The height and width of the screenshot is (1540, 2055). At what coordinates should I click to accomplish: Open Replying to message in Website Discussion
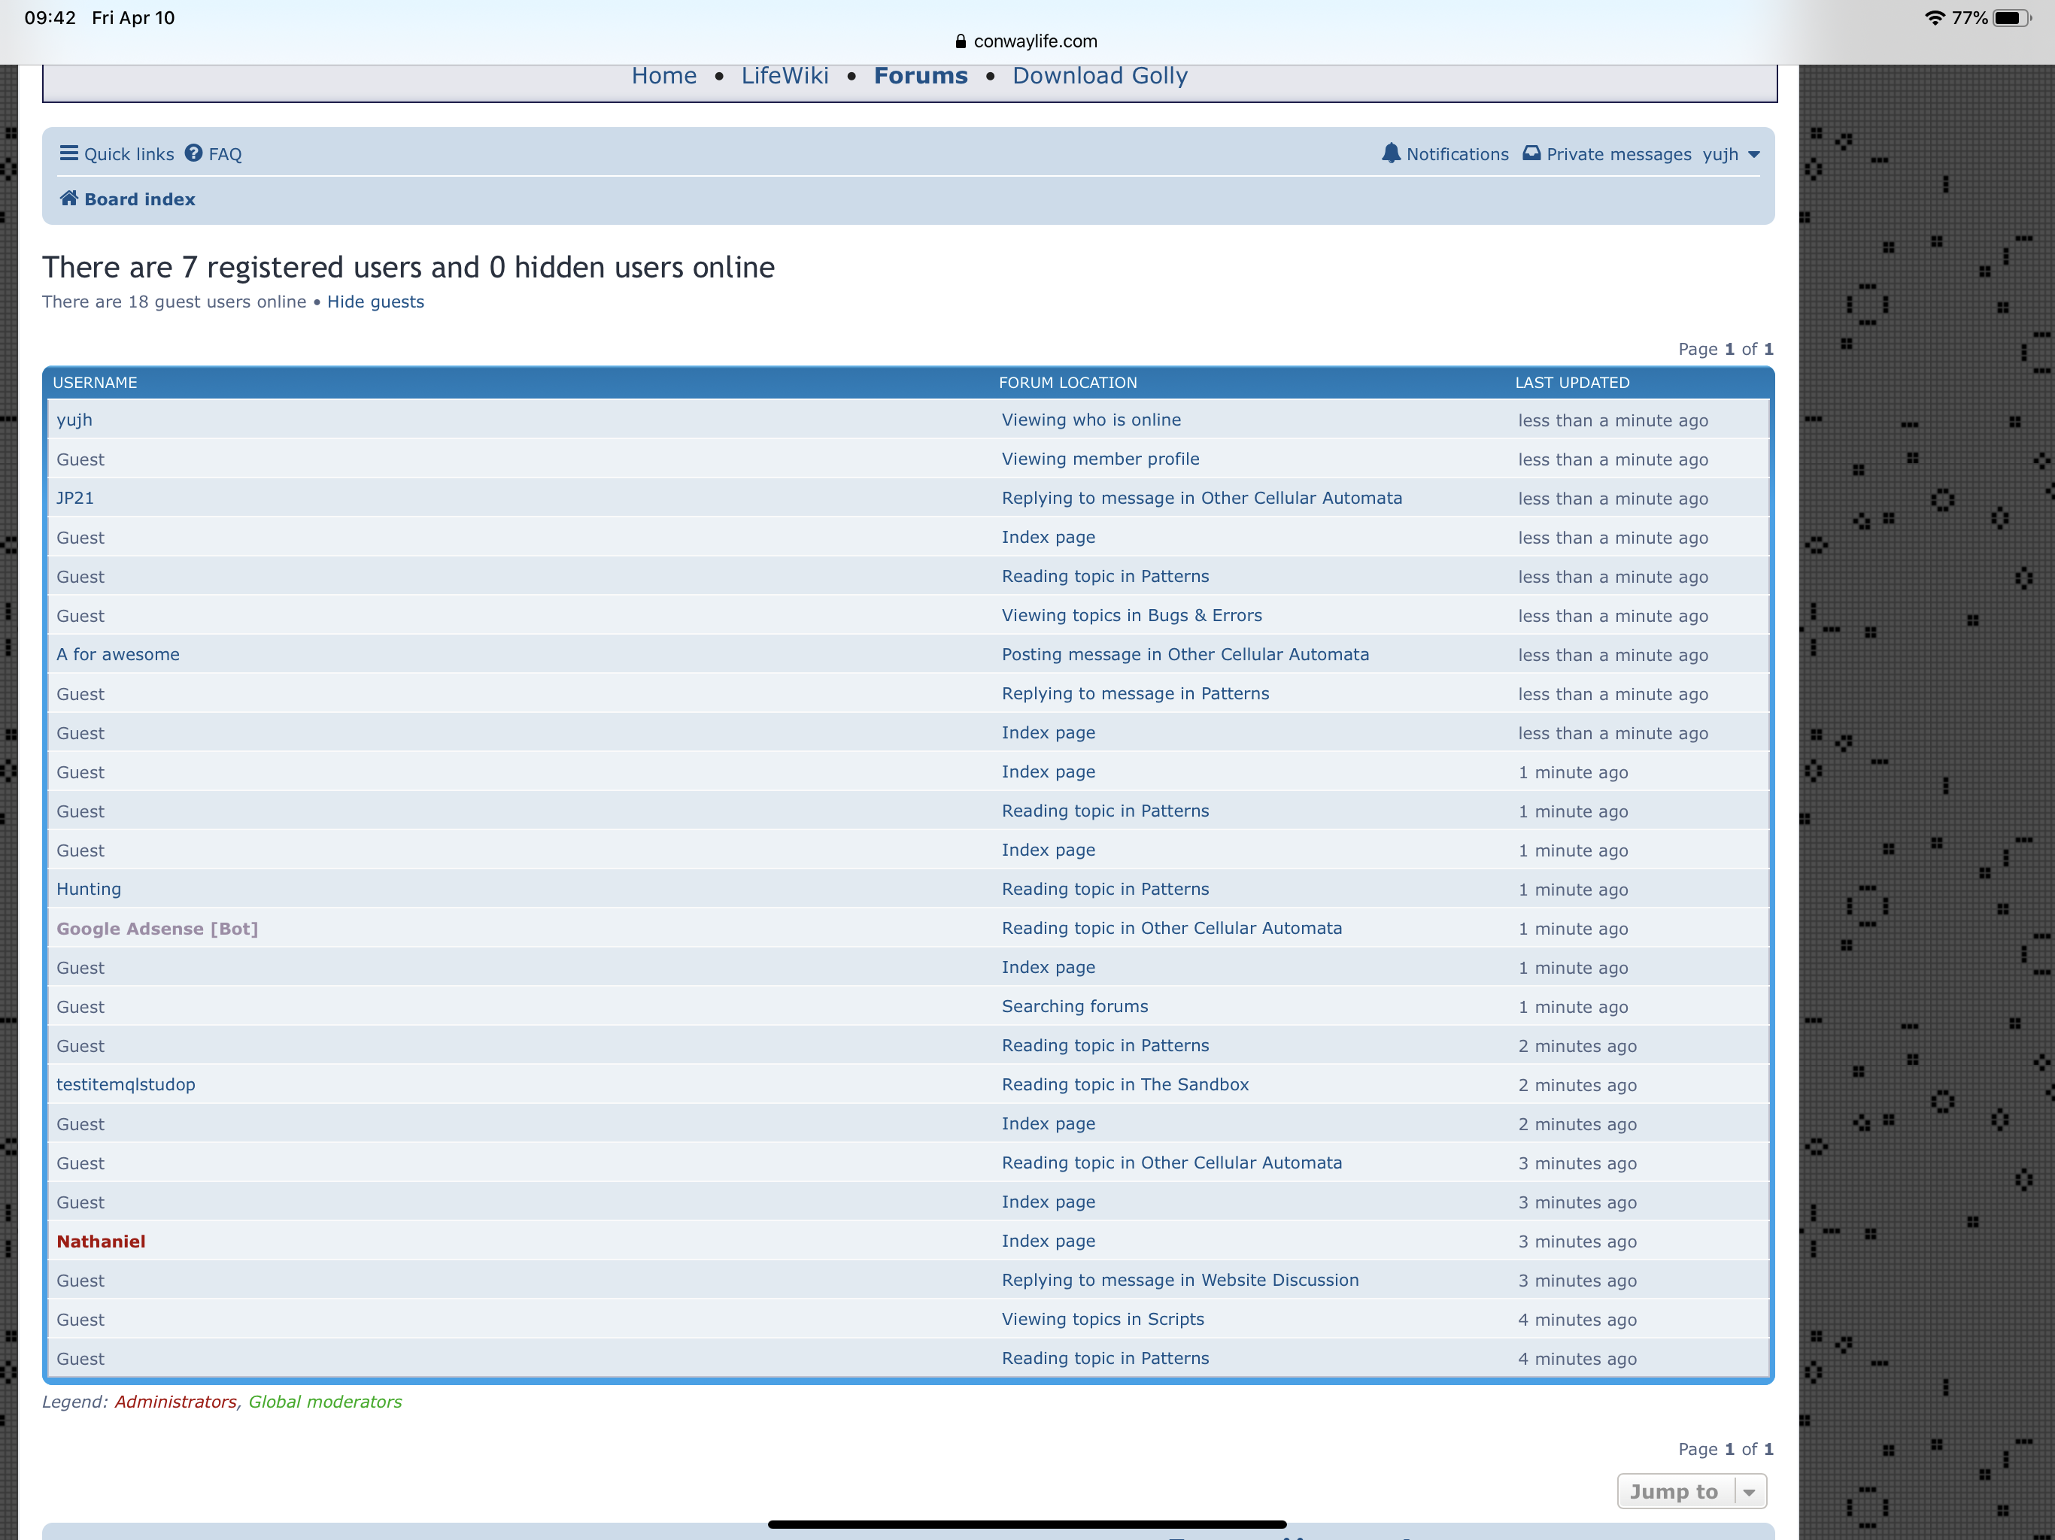tap(1180, 1280)
